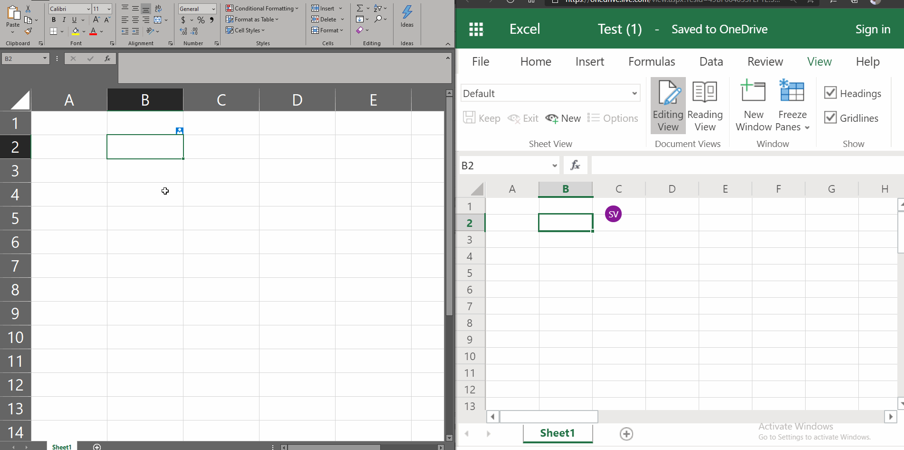This screenshot has width=904, height=450.
Task: Click the Fill down-arrow icon in Editing group
Action: 360,20
